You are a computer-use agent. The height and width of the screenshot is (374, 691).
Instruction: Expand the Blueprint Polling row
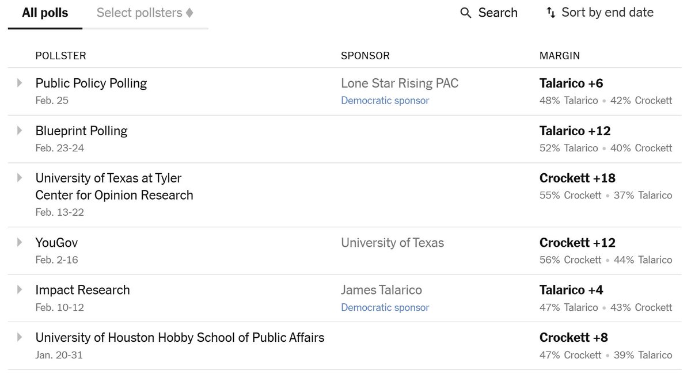click(x=20, y=131)
